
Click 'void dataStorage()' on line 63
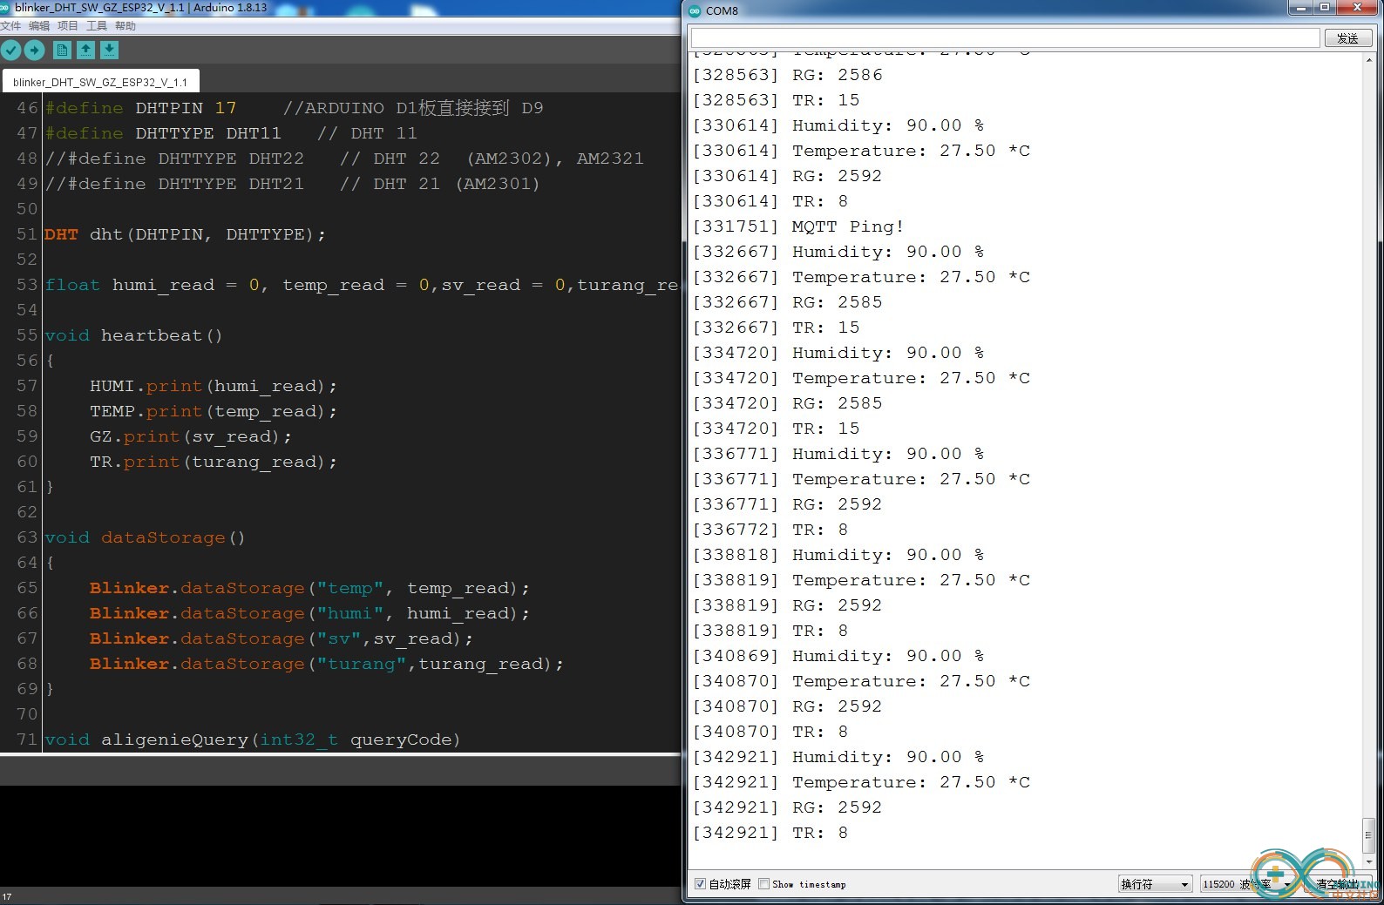tap(145, 537)
